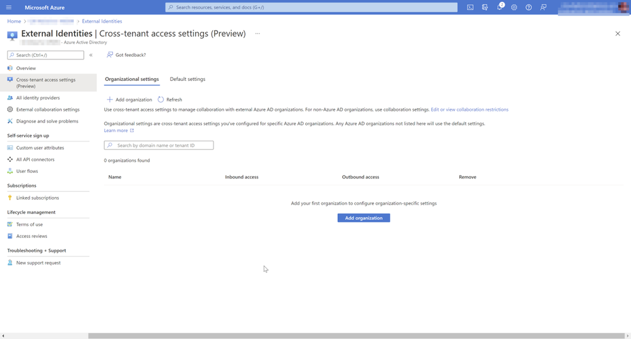Click the Refresh circular arrow icon
Image resolution: width=631 pixels, height=339 pixels.
tap(160, 99)
